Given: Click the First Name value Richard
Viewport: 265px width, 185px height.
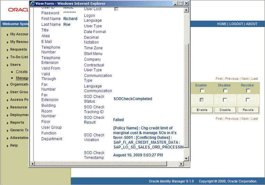Looking at the screenshot, I should coord(70,19).
